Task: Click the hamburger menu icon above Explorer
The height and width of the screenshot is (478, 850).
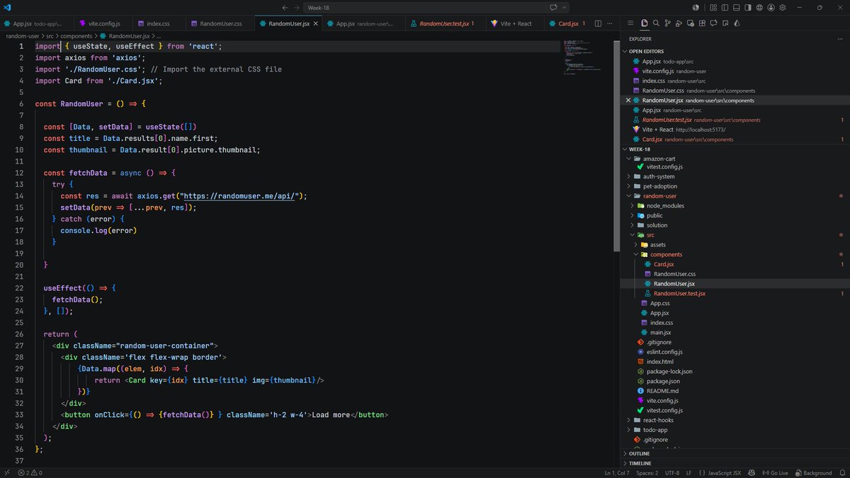Action: 630,23
